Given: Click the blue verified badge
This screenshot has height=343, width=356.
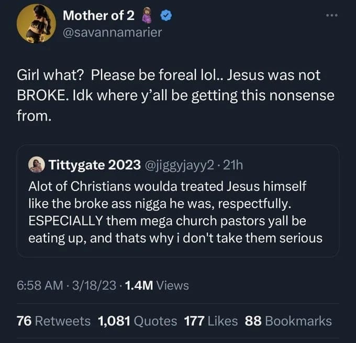Looking at the screenshot, I should [166, 16].
